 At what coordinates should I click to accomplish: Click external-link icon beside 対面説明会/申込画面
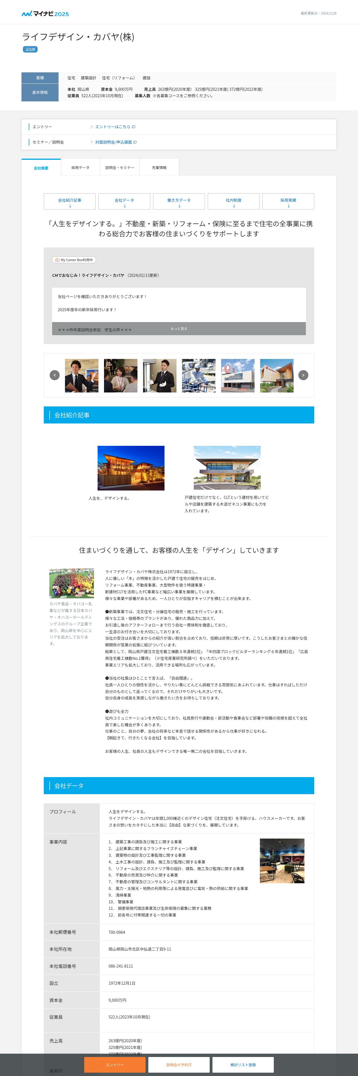pos(135,142)
